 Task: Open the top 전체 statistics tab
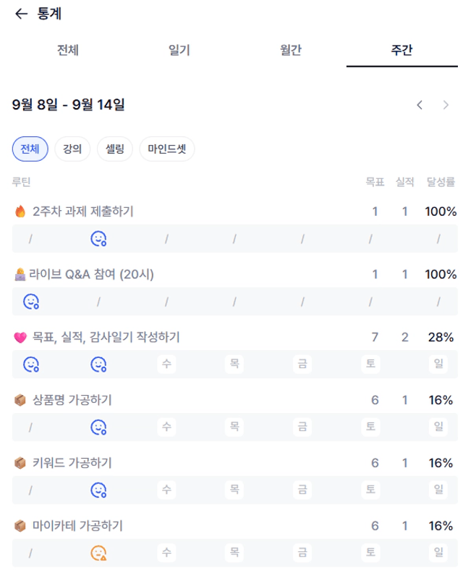click(67, 50)
